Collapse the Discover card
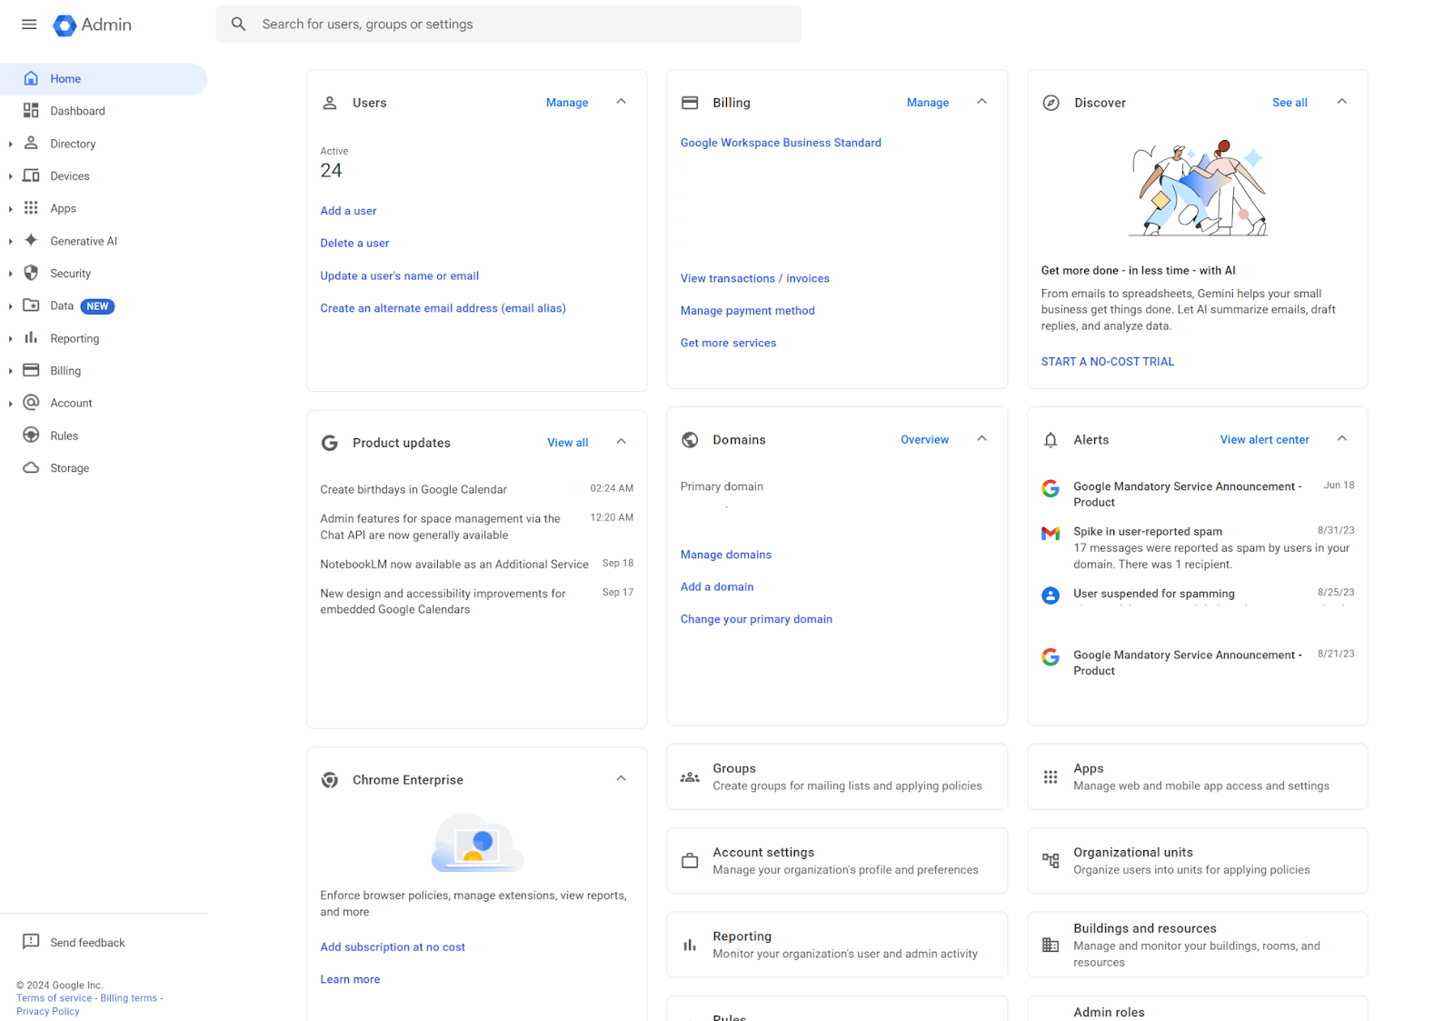Screen dimensions: 1454x1021 1342,102
